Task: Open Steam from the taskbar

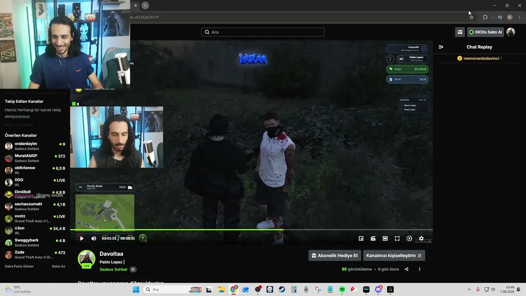Action: (282, 289)
